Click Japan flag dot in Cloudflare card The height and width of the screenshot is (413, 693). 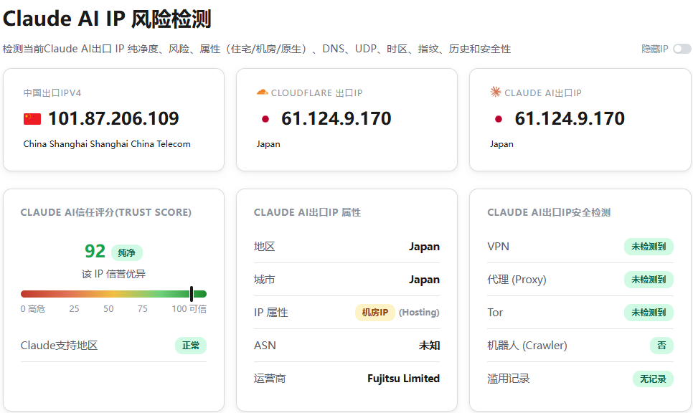point(265,119)
